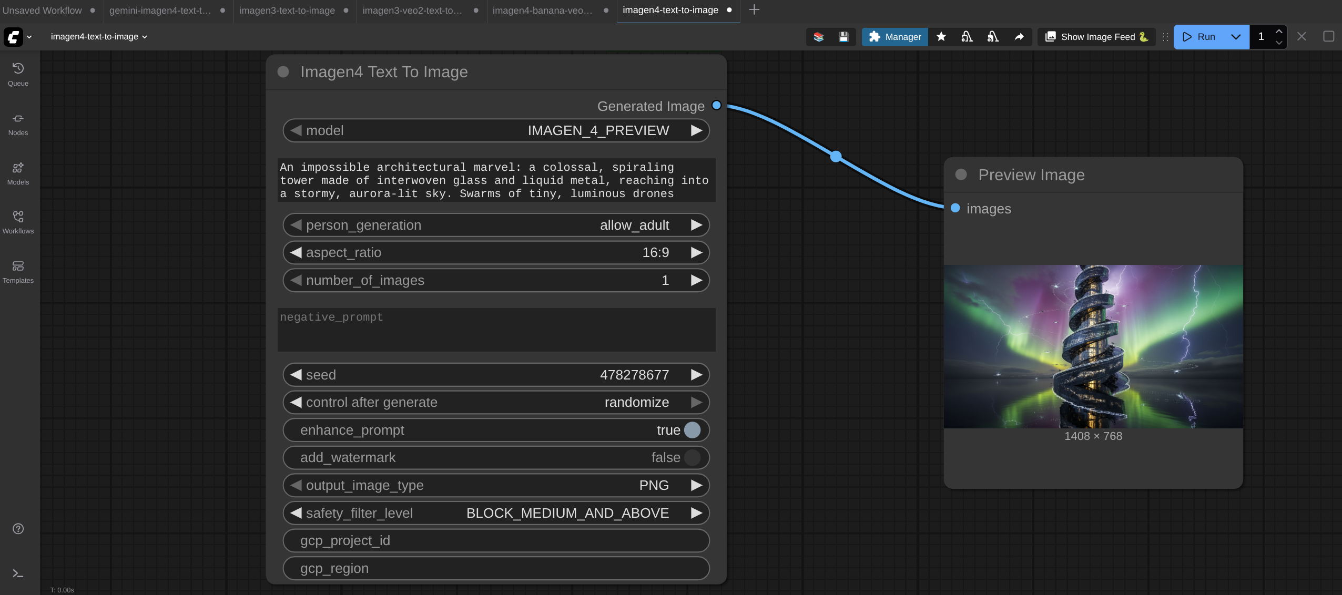This screenshot has width=1342, height=595.
Task: Click the images input socket
Action: (x=955, y=208)
